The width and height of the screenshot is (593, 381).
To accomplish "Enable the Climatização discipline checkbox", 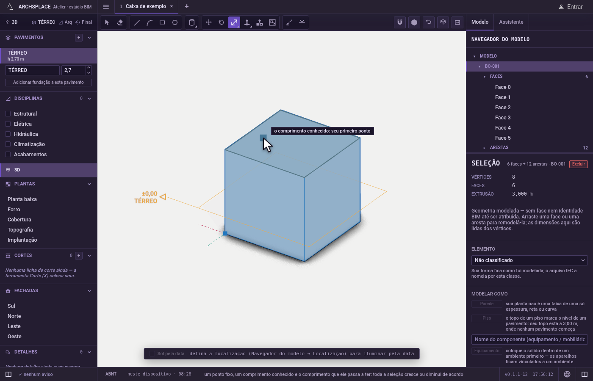I will [8, 144].
